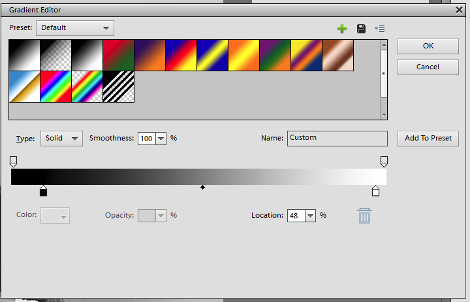Select the transparent black stripes preset
Viewport: 470px width, 302px height.
pos(118,87)
